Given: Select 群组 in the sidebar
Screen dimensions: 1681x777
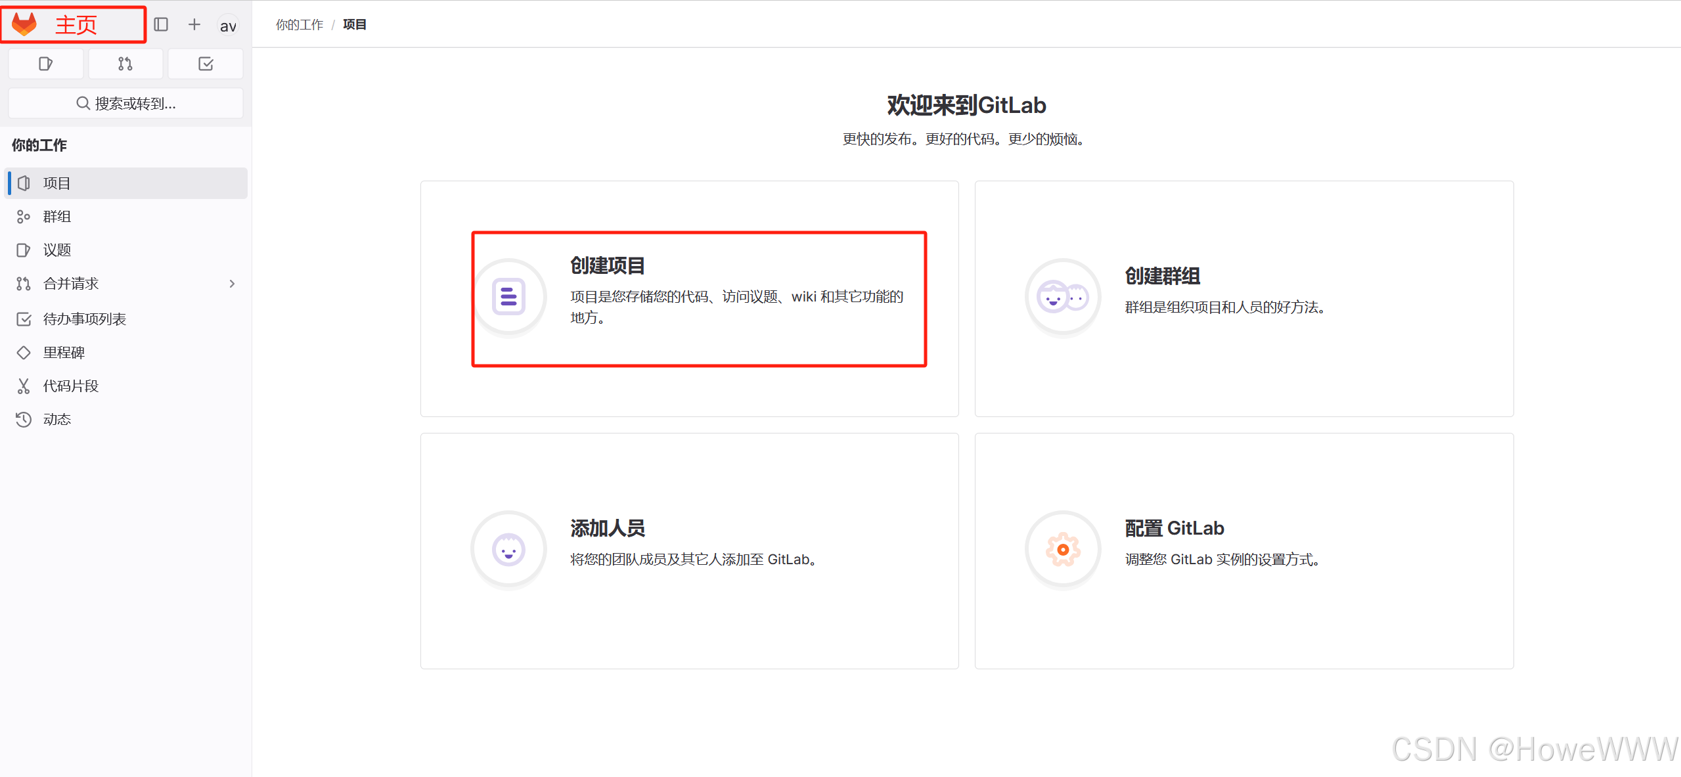Looking at the screenshot, I should [126, 217].
